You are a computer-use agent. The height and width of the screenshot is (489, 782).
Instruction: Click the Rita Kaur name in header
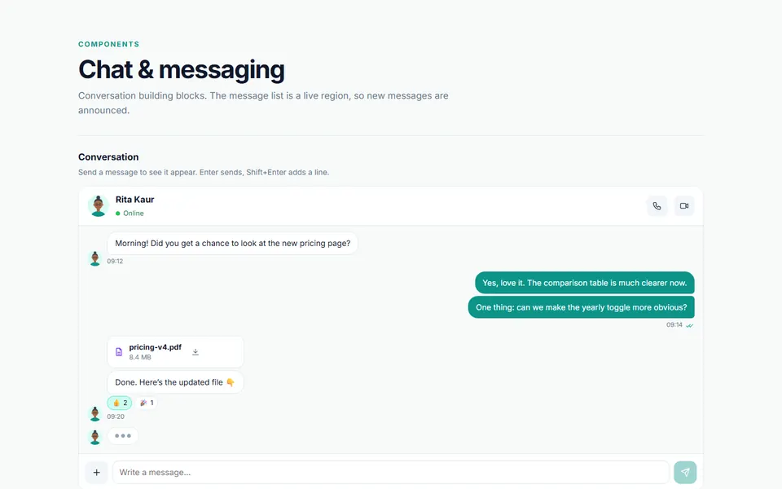(x=134, y=200)
